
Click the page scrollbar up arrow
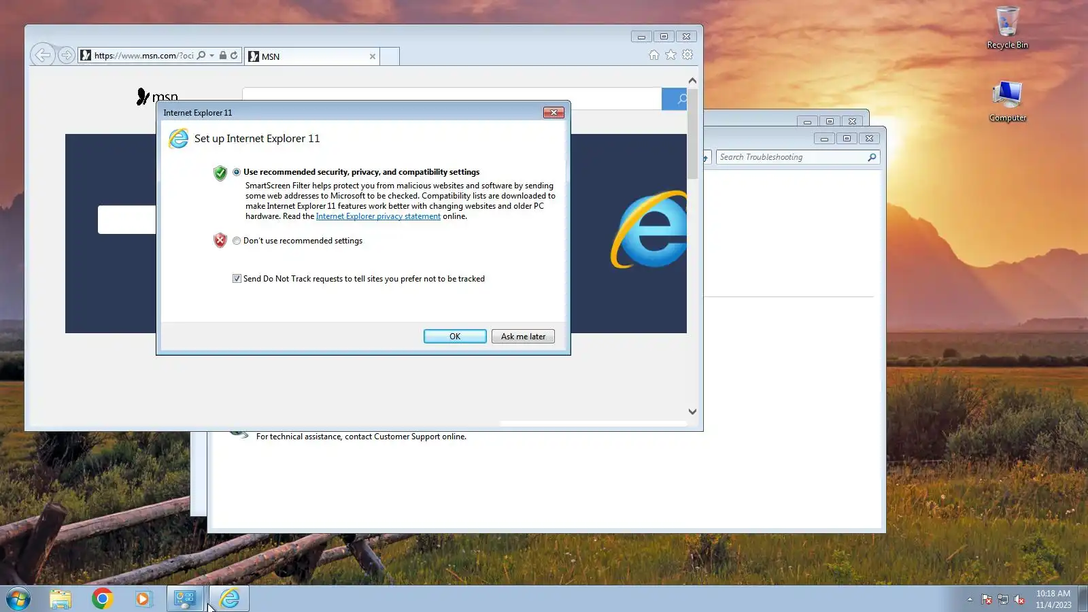(x=692, y=80)
